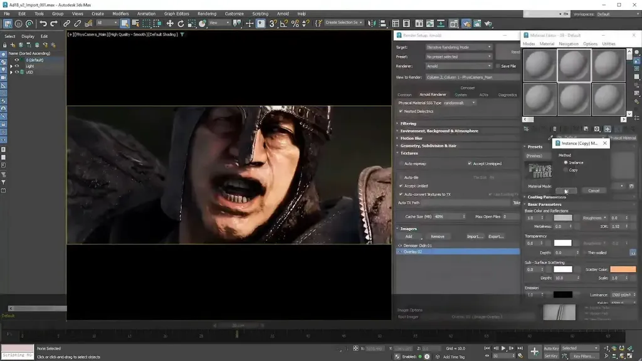Open Physical Material SSS Type dropdown
Screen dimensions: 642x361
[x=460, y=103]
